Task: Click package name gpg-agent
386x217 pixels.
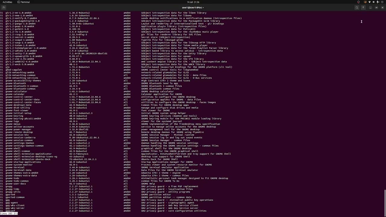Action: tap(11, 203)
